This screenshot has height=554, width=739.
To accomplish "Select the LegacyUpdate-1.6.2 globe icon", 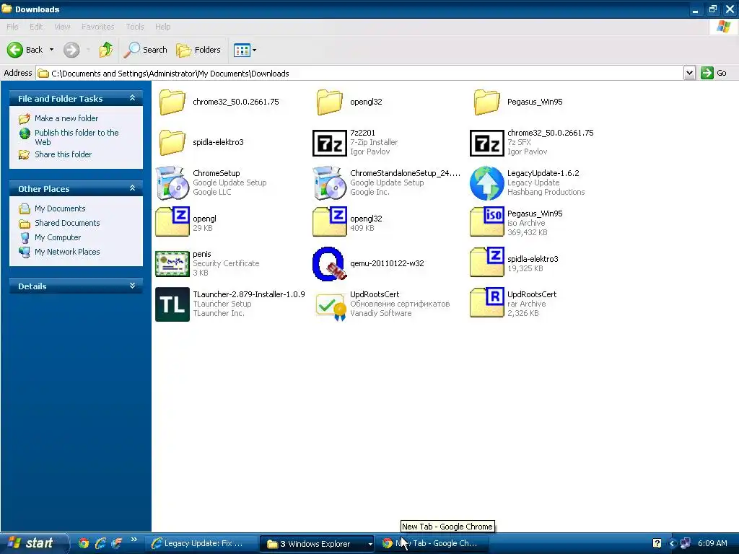I will pos(487,183).
